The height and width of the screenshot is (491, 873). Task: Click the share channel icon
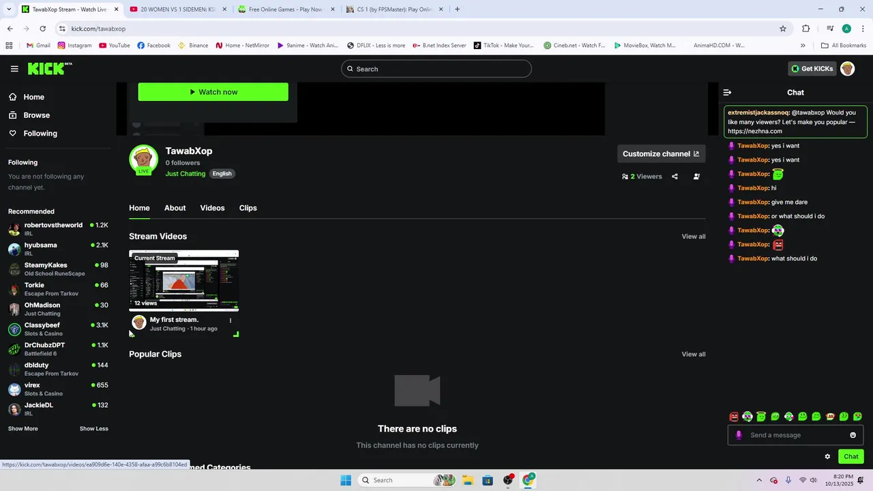tap(675, 177)
